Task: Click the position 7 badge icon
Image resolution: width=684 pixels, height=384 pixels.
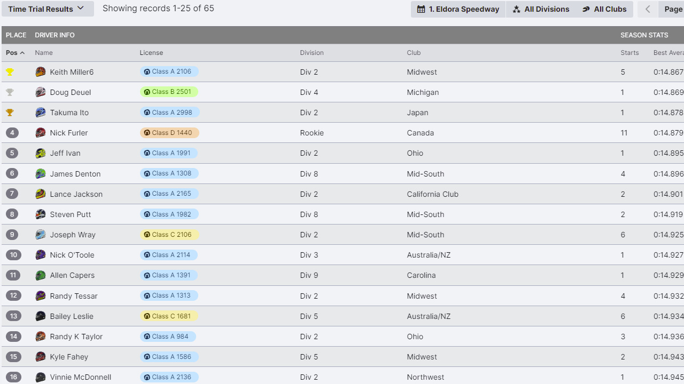Action: pyautogui.click(x=12, y=194)
